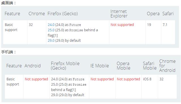Open the 29.0 Firefox version link
The image size is (181, 104).
pyautogui.click(x=51, y=40)
